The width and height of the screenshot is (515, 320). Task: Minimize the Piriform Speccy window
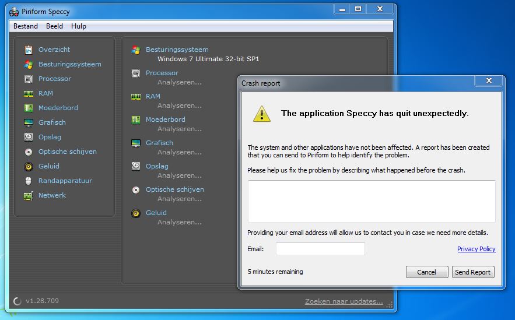(342, 9)
